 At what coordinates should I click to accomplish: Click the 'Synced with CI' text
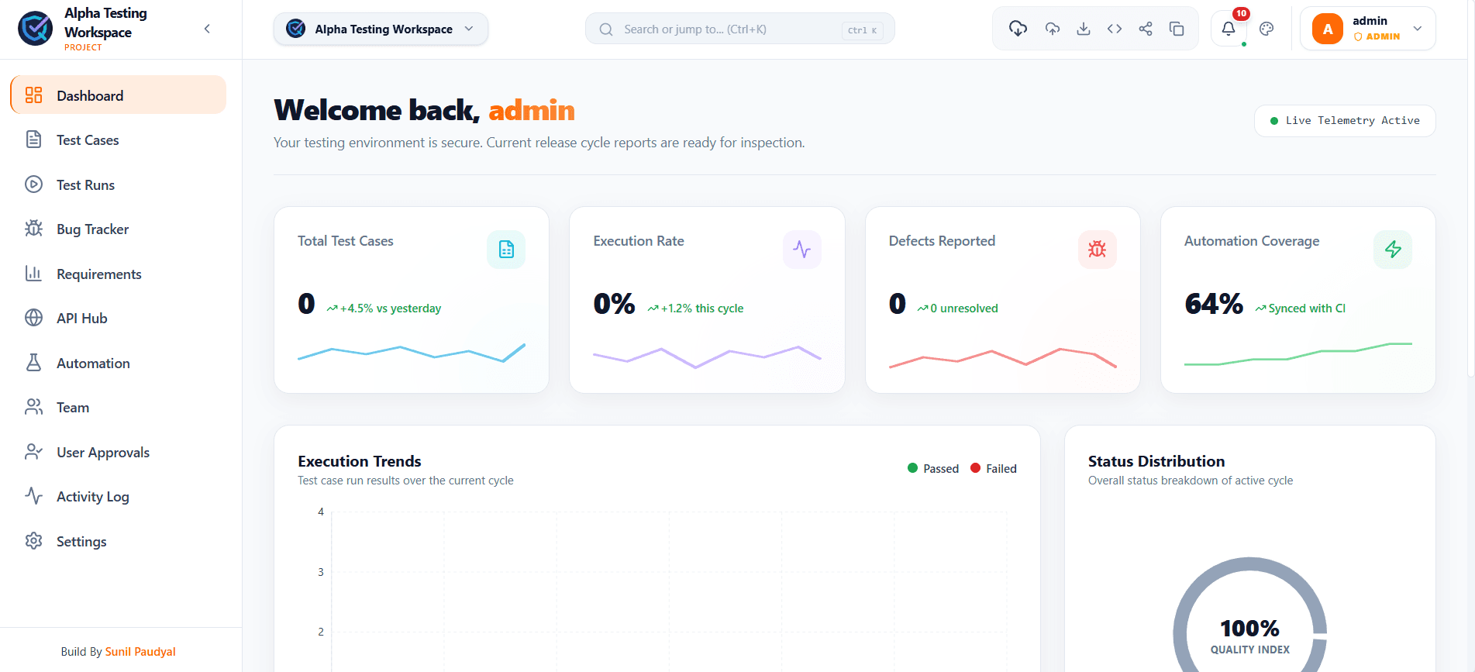(1307, 308)
